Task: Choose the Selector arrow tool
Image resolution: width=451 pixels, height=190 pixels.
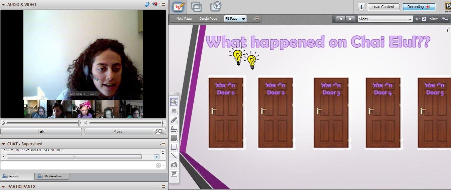Action: pyautogui.click(x=174, y=102)
